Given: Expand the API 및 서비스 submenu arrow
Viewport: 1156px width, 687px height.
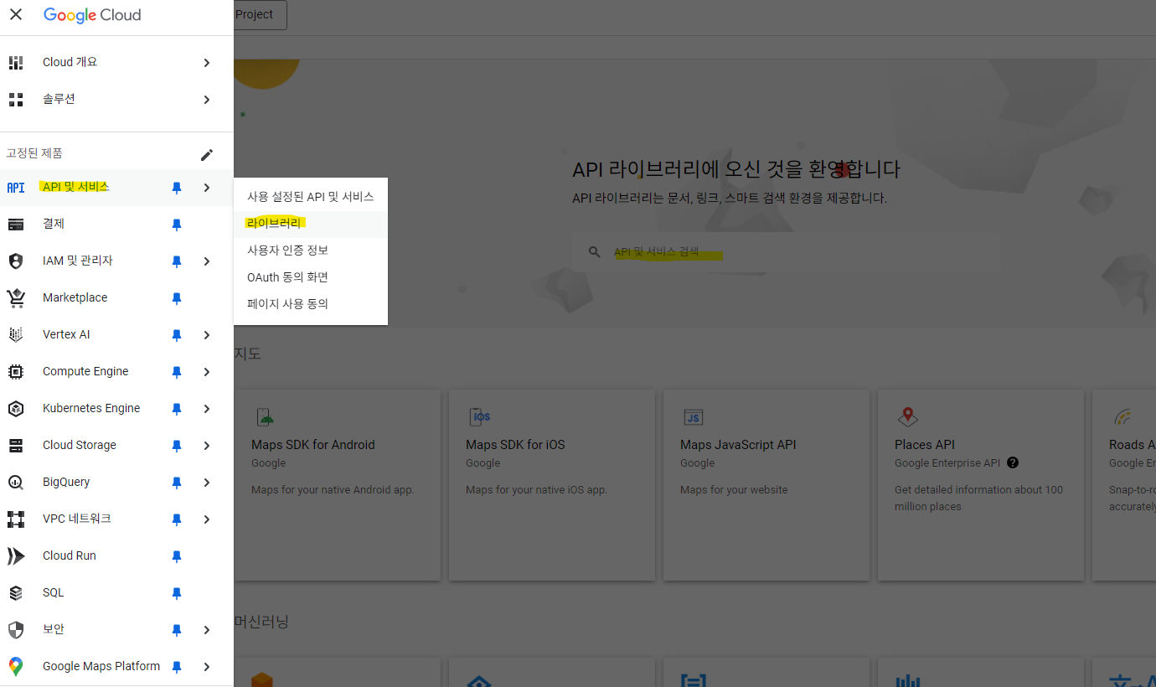Looking at the screenshot, I should (207, 188).
